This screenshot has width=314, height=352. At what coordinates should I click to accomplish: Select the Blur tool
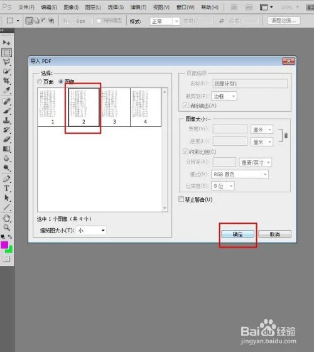click(x=6, y=158)
